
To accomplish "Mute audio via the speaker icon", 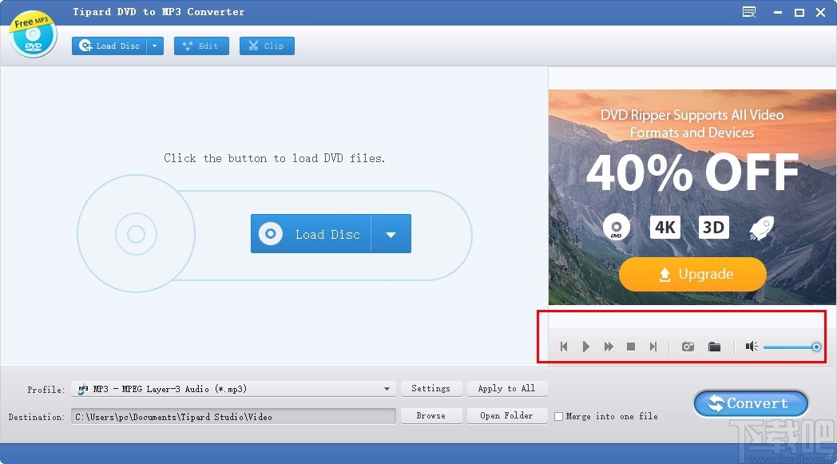I will tap(751, 347).
